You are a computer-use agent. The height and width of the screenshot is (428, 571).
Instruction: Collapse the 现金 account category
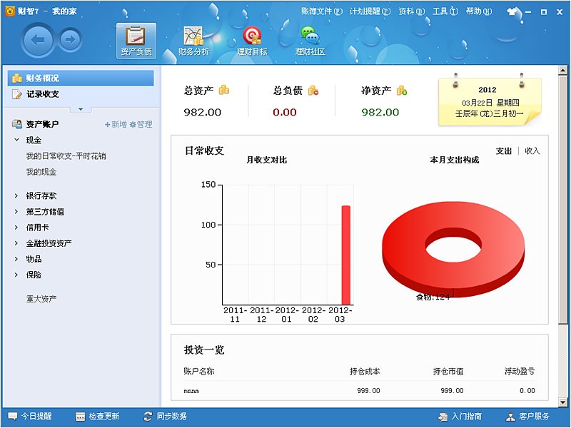tap(17, 140)
